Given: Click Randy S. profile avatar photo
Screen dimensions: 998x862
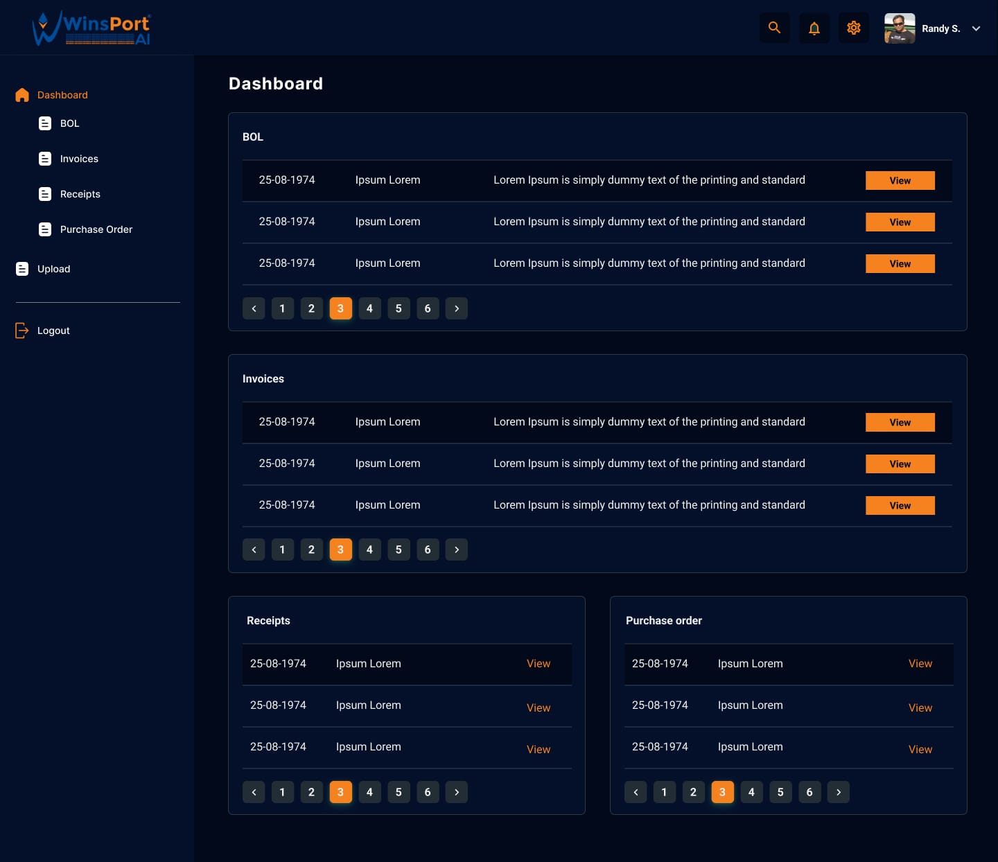Looking at the screenshot, I should [x=899, y=28].
